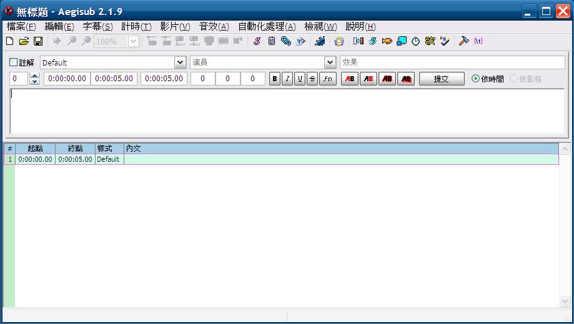Toggle strikeout with the S button
The height and width of the screenshot is (324, 574).
[x=312, y=79]
